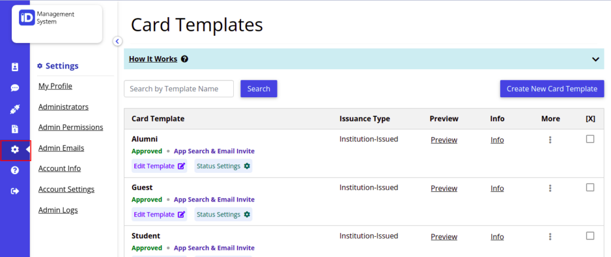Open Info link for Student
Screen dimensions: 611x257
click(497, 236)
